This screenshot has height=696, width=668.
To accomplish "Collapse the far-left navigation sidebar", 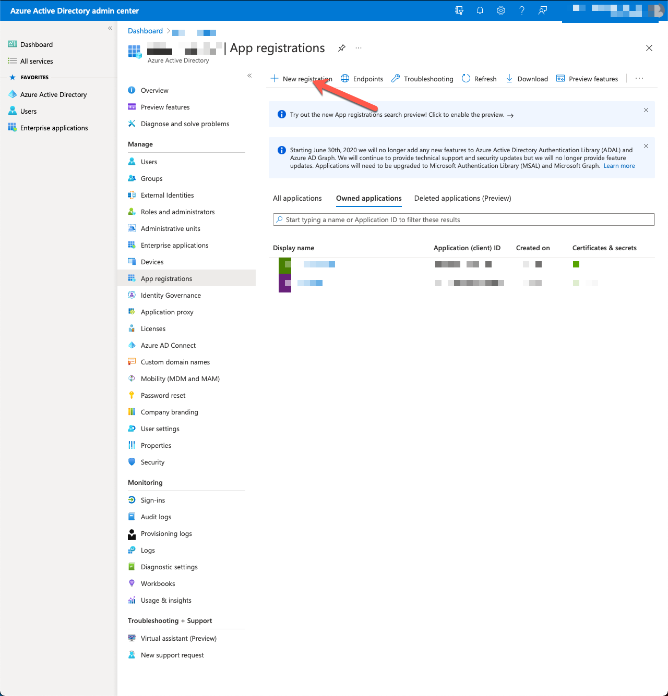I will (x=110, y=28).
